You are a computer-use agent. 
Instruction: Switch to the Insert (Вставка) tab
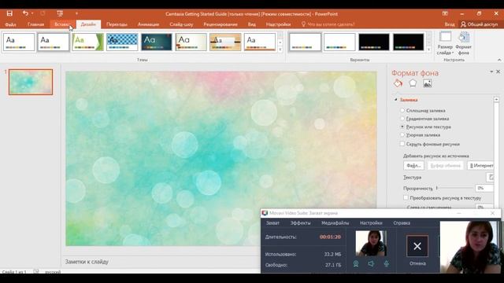tap(61, 24)
